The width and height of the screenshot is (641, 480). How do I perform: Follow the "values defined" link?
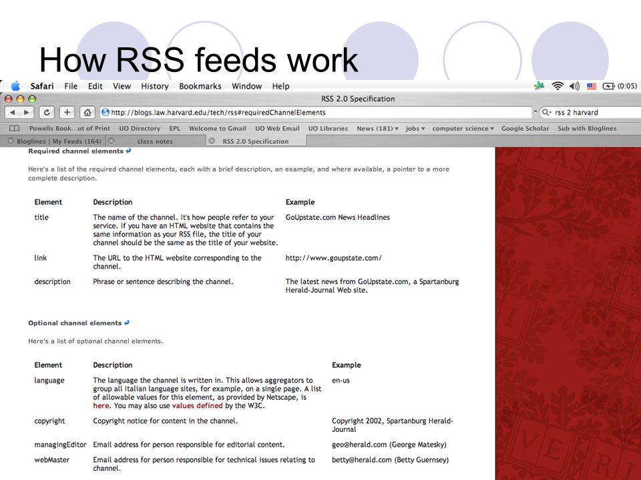(198, 406)
